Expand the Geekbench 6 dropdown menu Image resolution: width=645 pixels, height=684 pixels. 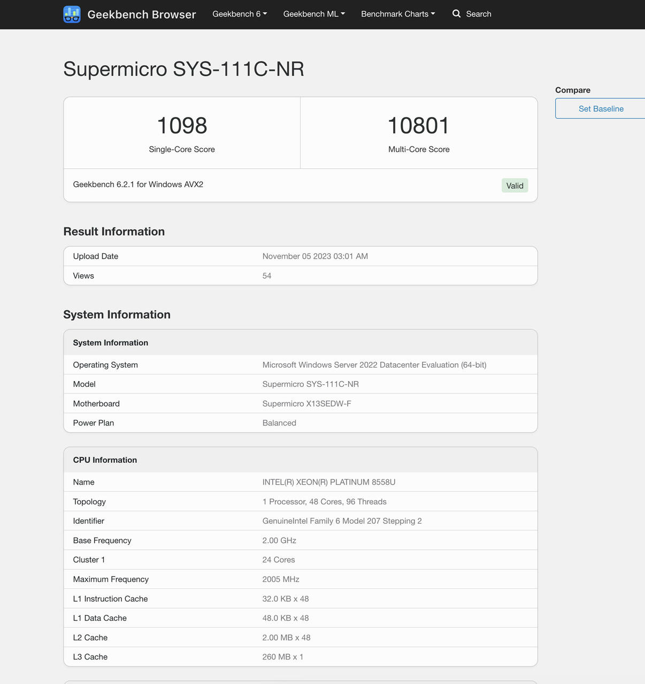pyautogui.click(x=240, y=14)
